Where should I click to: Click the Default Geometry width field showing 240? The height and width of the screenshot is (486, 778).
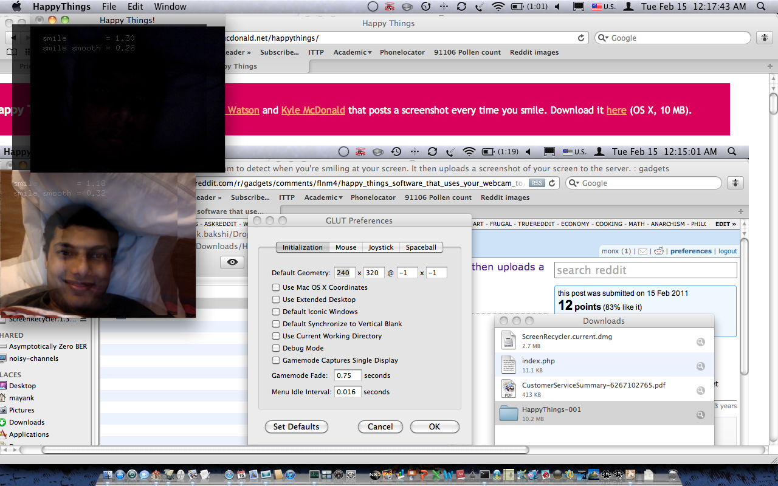tap(343, 273)
